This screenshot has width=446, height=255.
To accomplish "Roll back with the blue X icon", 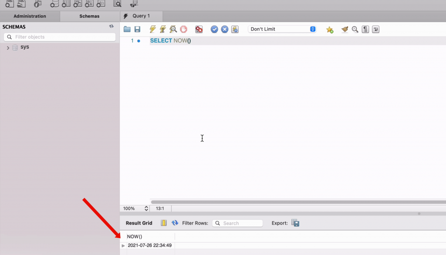I will click(x=225, y=29).
